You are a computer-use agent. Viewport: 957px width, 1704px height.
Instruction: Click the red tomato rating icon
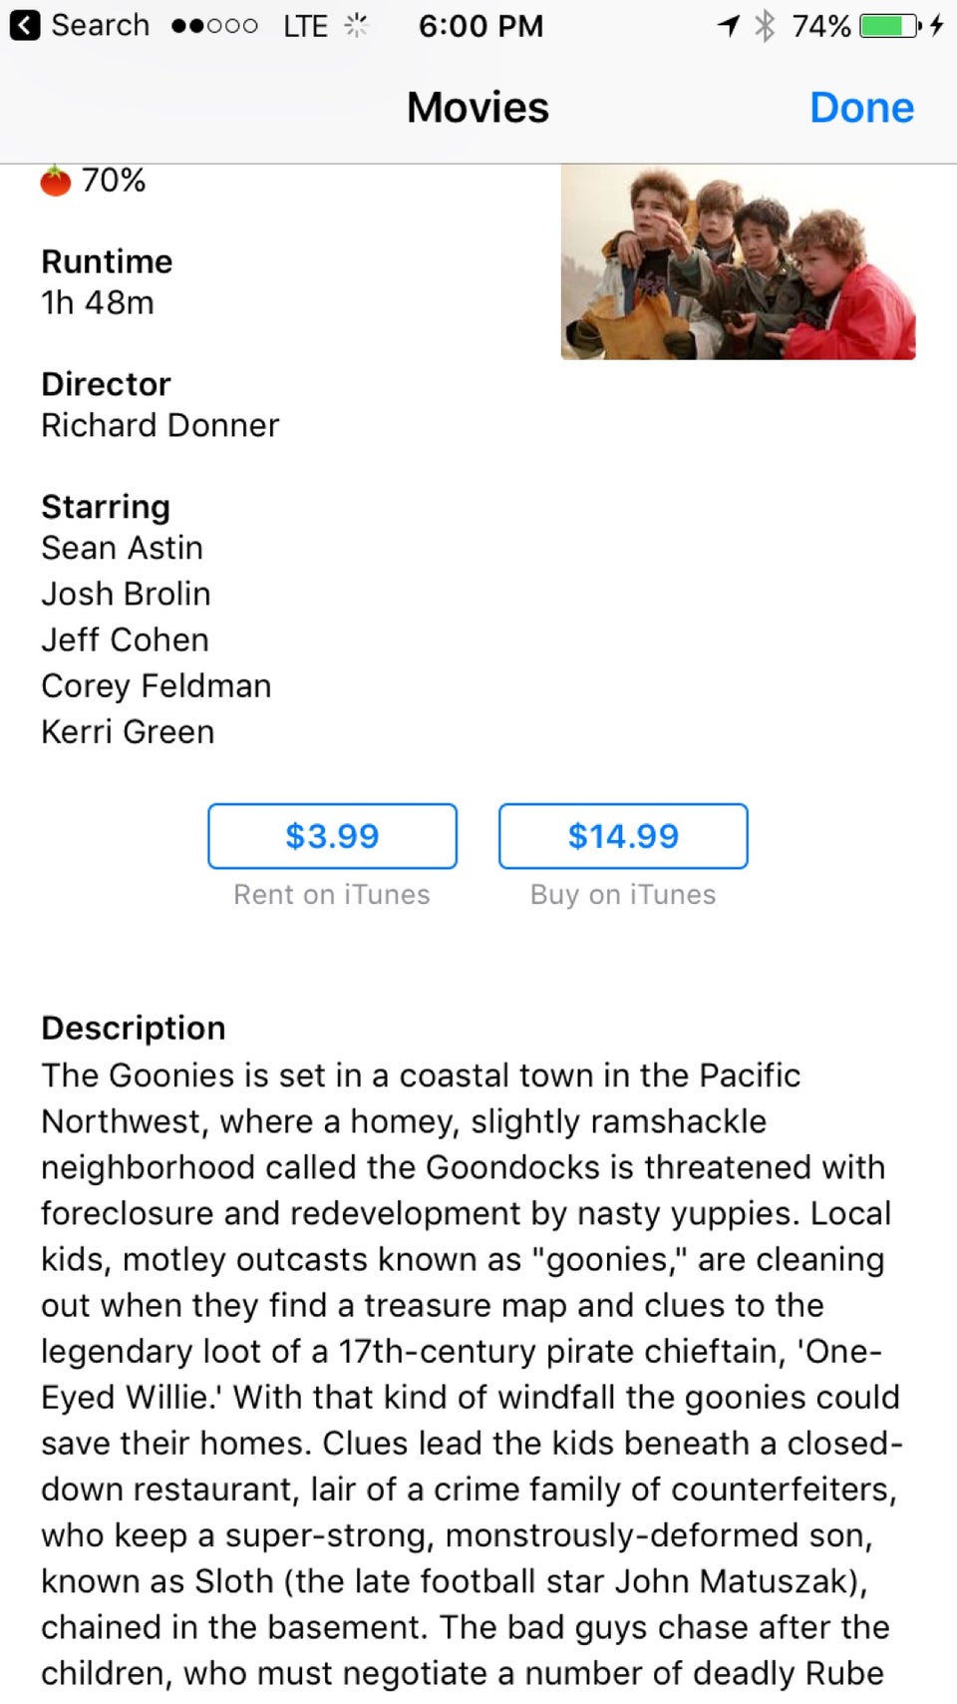pos(56,182)
